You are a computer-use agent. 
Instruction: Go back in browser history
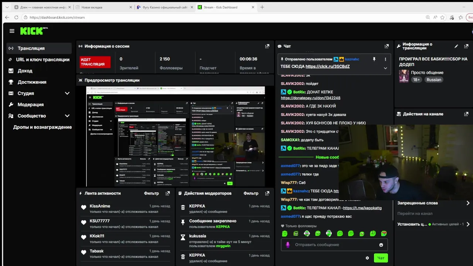(7, 17)
